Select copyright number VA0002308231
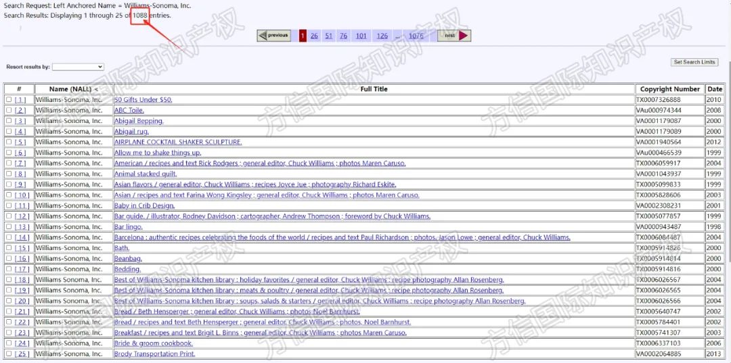Screen dimensions: 731x363 pos(659,205)
